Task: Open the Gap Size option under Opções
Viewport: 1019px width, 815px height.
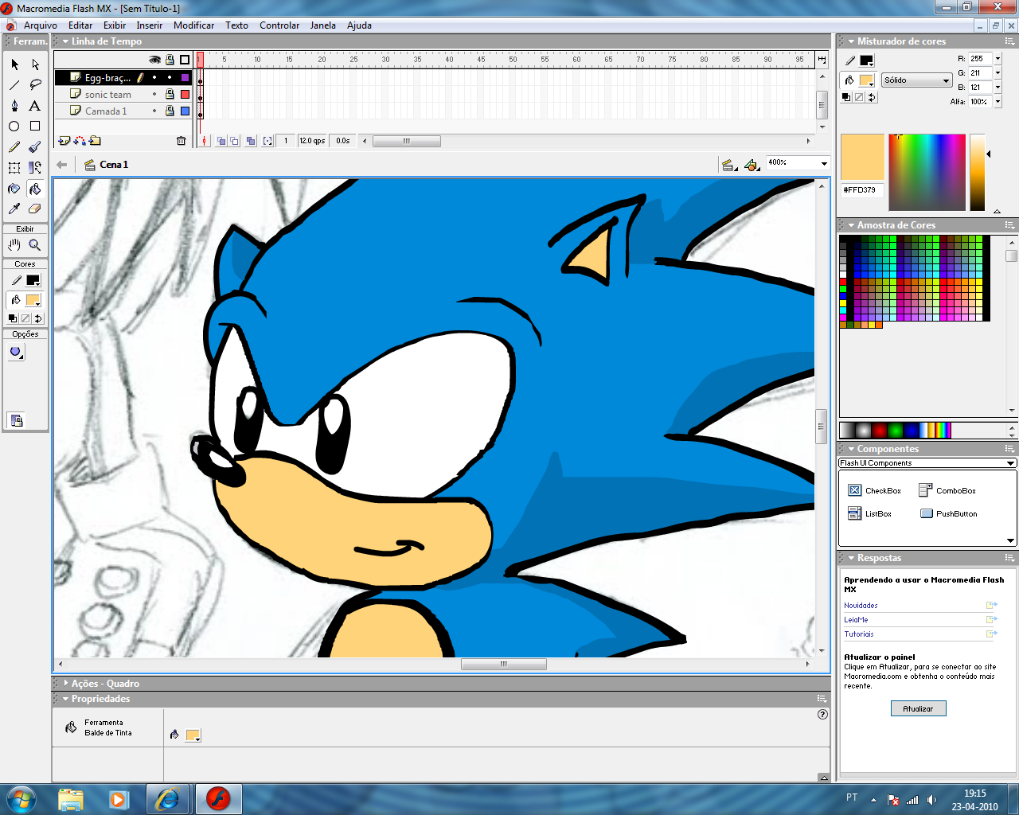Action: 16,352
